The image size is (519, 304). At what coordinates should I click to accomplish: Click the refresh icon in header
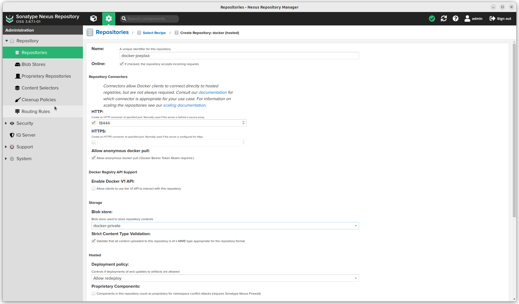tap(444, 18)
